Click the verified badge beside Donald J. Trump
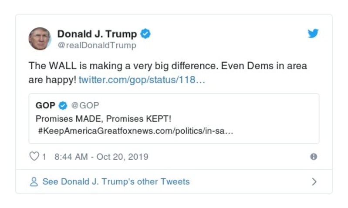This screenshot has width=348, height=208. pos(146,34)
